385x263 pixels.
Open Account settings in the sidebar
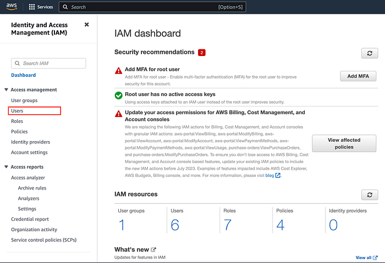click(29, 152)
